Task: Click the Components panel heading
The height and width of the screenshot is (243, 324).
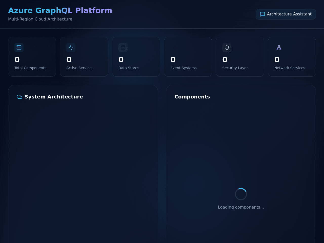Action: (x=192, y=97)
